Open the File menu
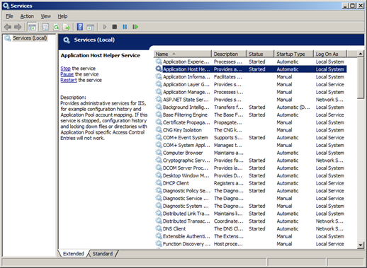 [x=9, y=16]
